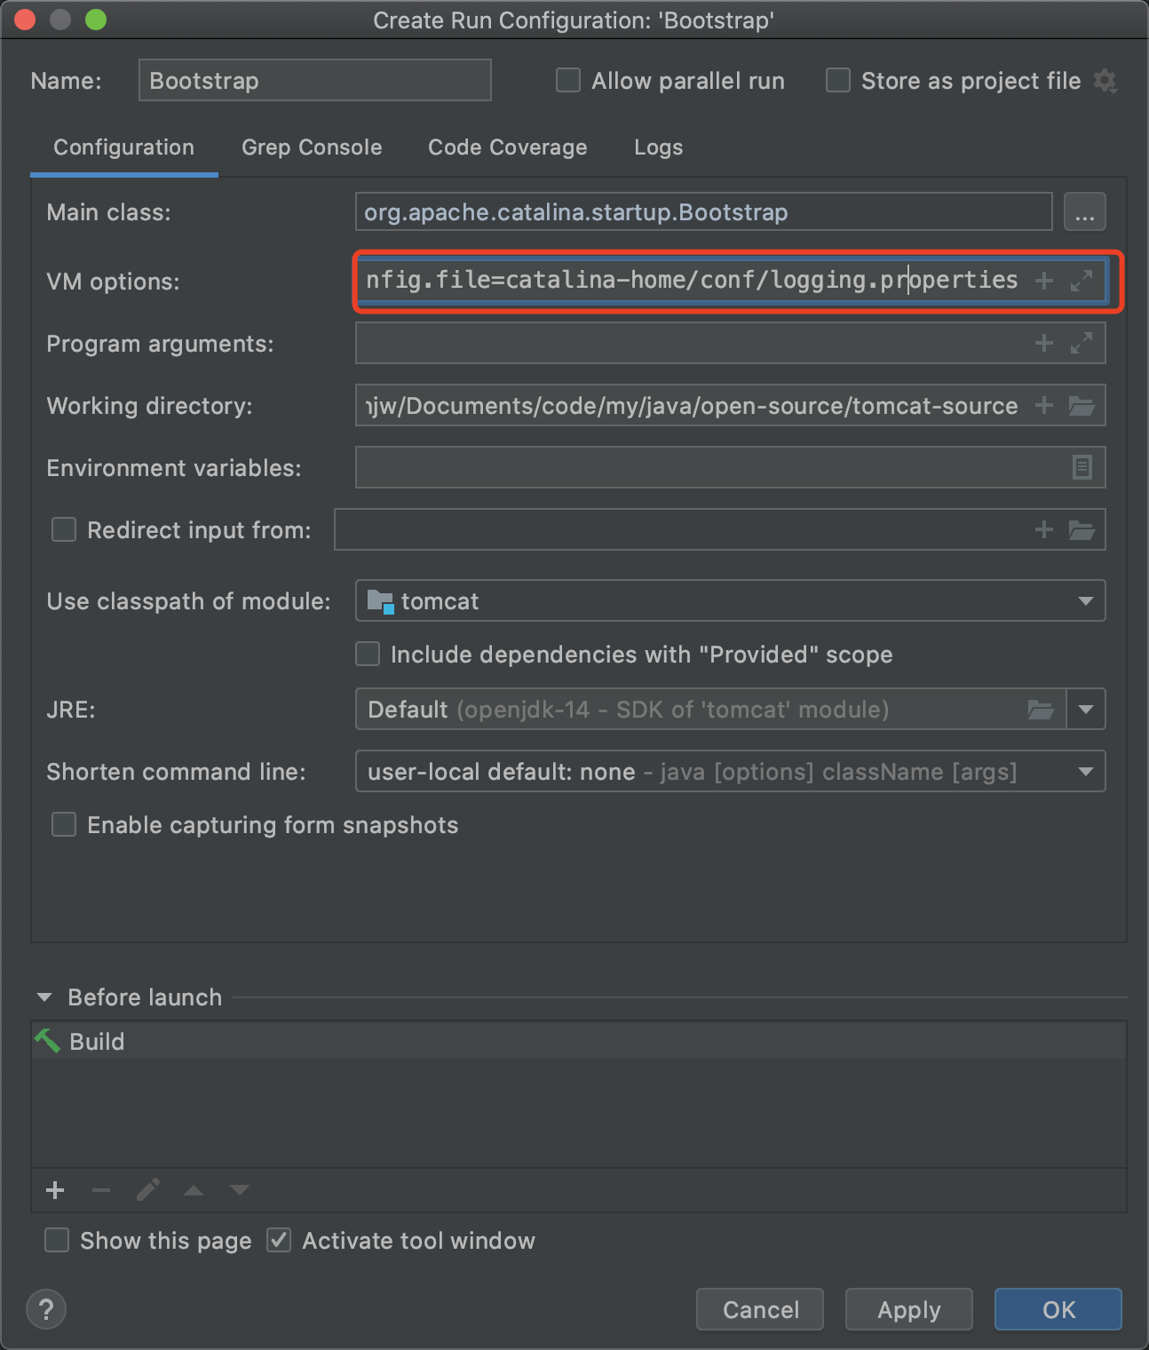Open Shorten command line dropdown
The width and height of the screenshot is (1149, 1350).
pyautogui.click(x=1085, y=771)
